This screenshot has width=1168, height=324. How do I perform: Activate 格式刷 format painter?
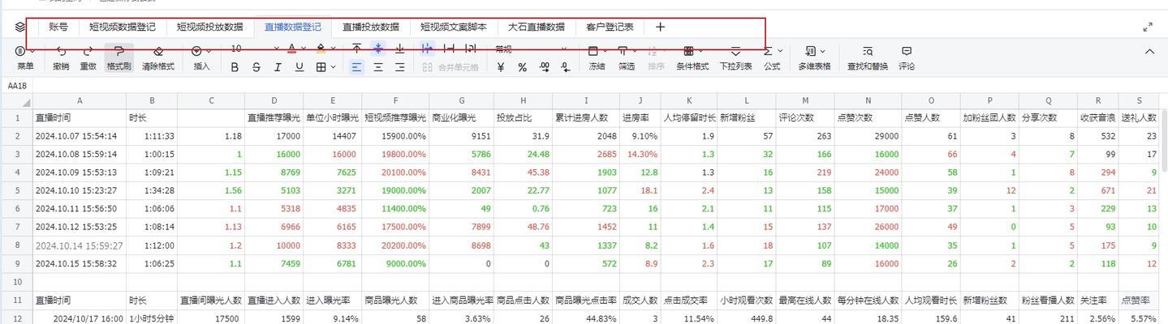[x=119, y=58]
